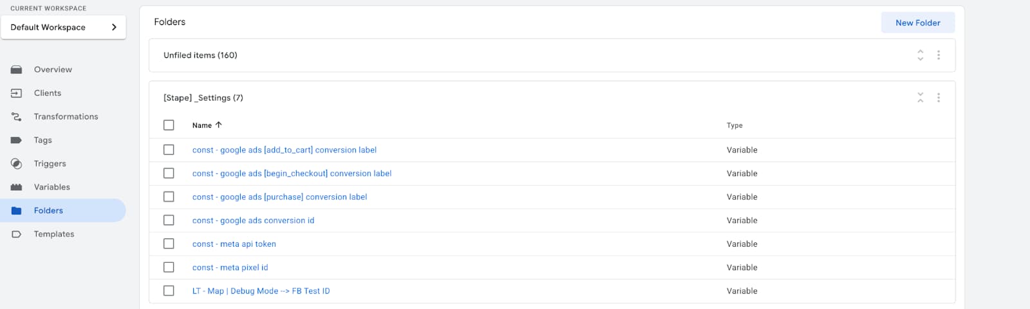Viewport: 1030px width, 309px height.
Task: Click the Type cell of meta pixel id
Action: coord(742,267)
